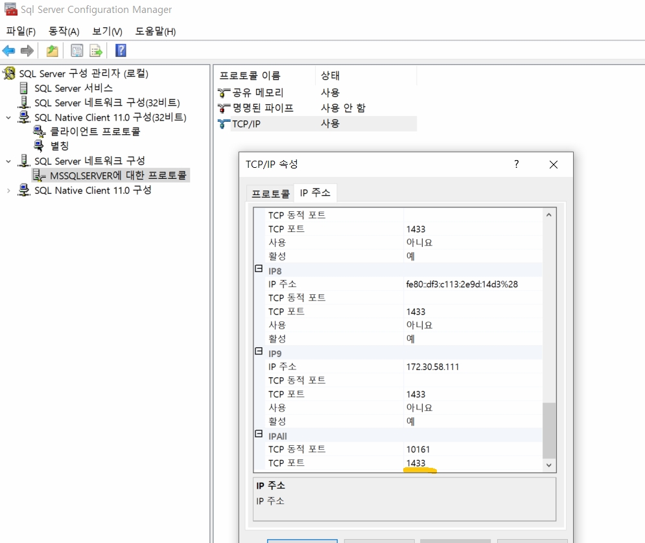
Task: Click the property grid scrollbar thumb
Action: click(x=549, y=430)
